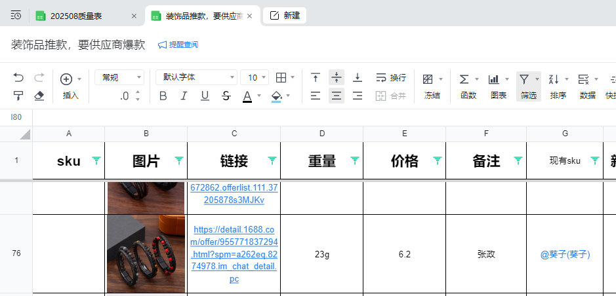The image size is (616, 296).
Task: Switch to the 202508质量表 tab
Action: pos(85,16)
